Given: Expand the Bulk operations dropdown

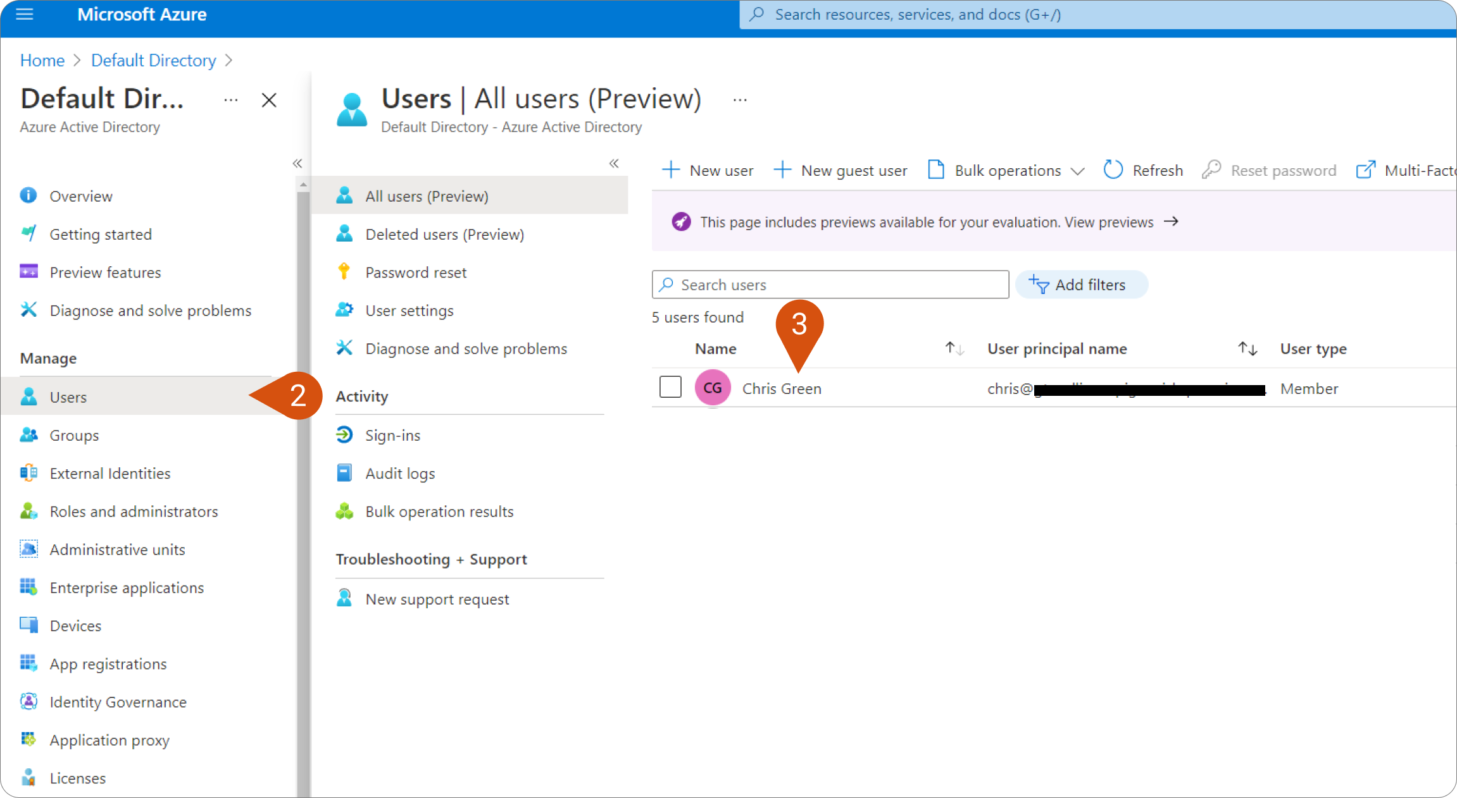Looking at the screenshot, I should click(1077, 171).
